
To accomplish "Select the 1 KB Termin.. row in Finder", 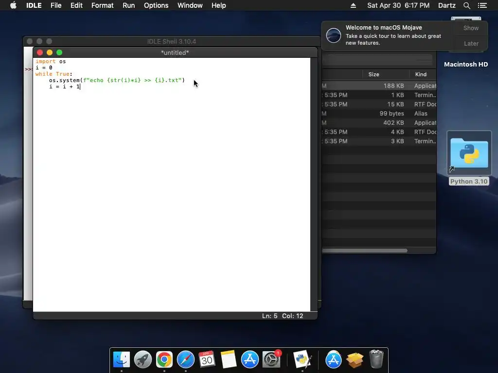I will coord(379,95).
